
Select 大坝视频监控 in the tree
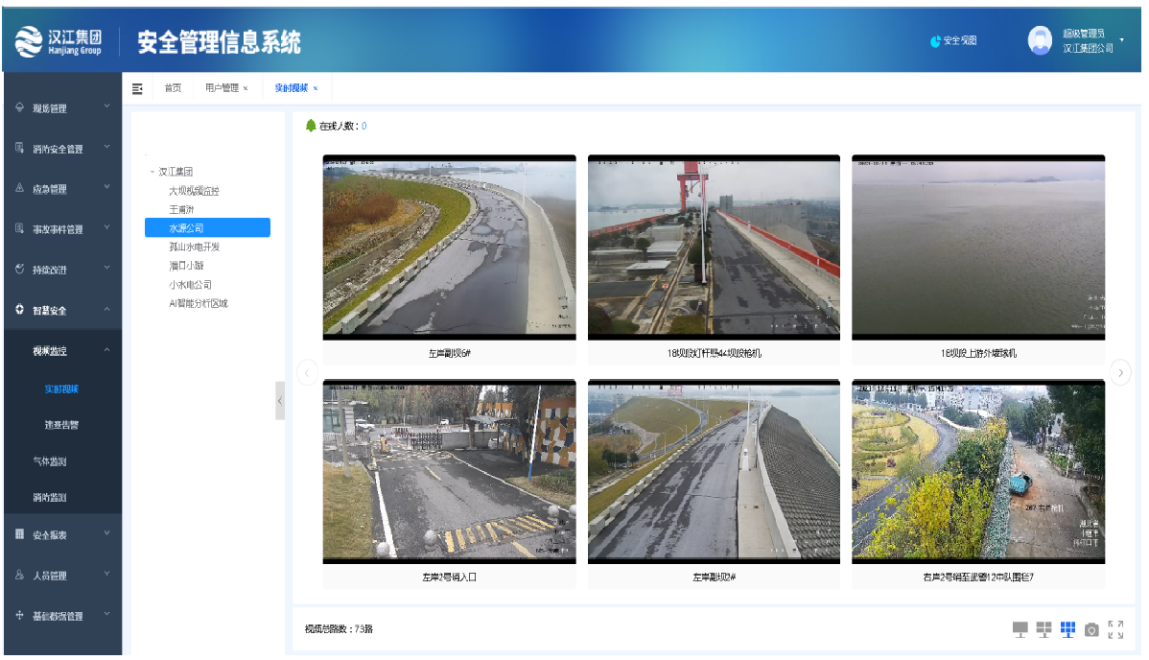tap(194, 191)
